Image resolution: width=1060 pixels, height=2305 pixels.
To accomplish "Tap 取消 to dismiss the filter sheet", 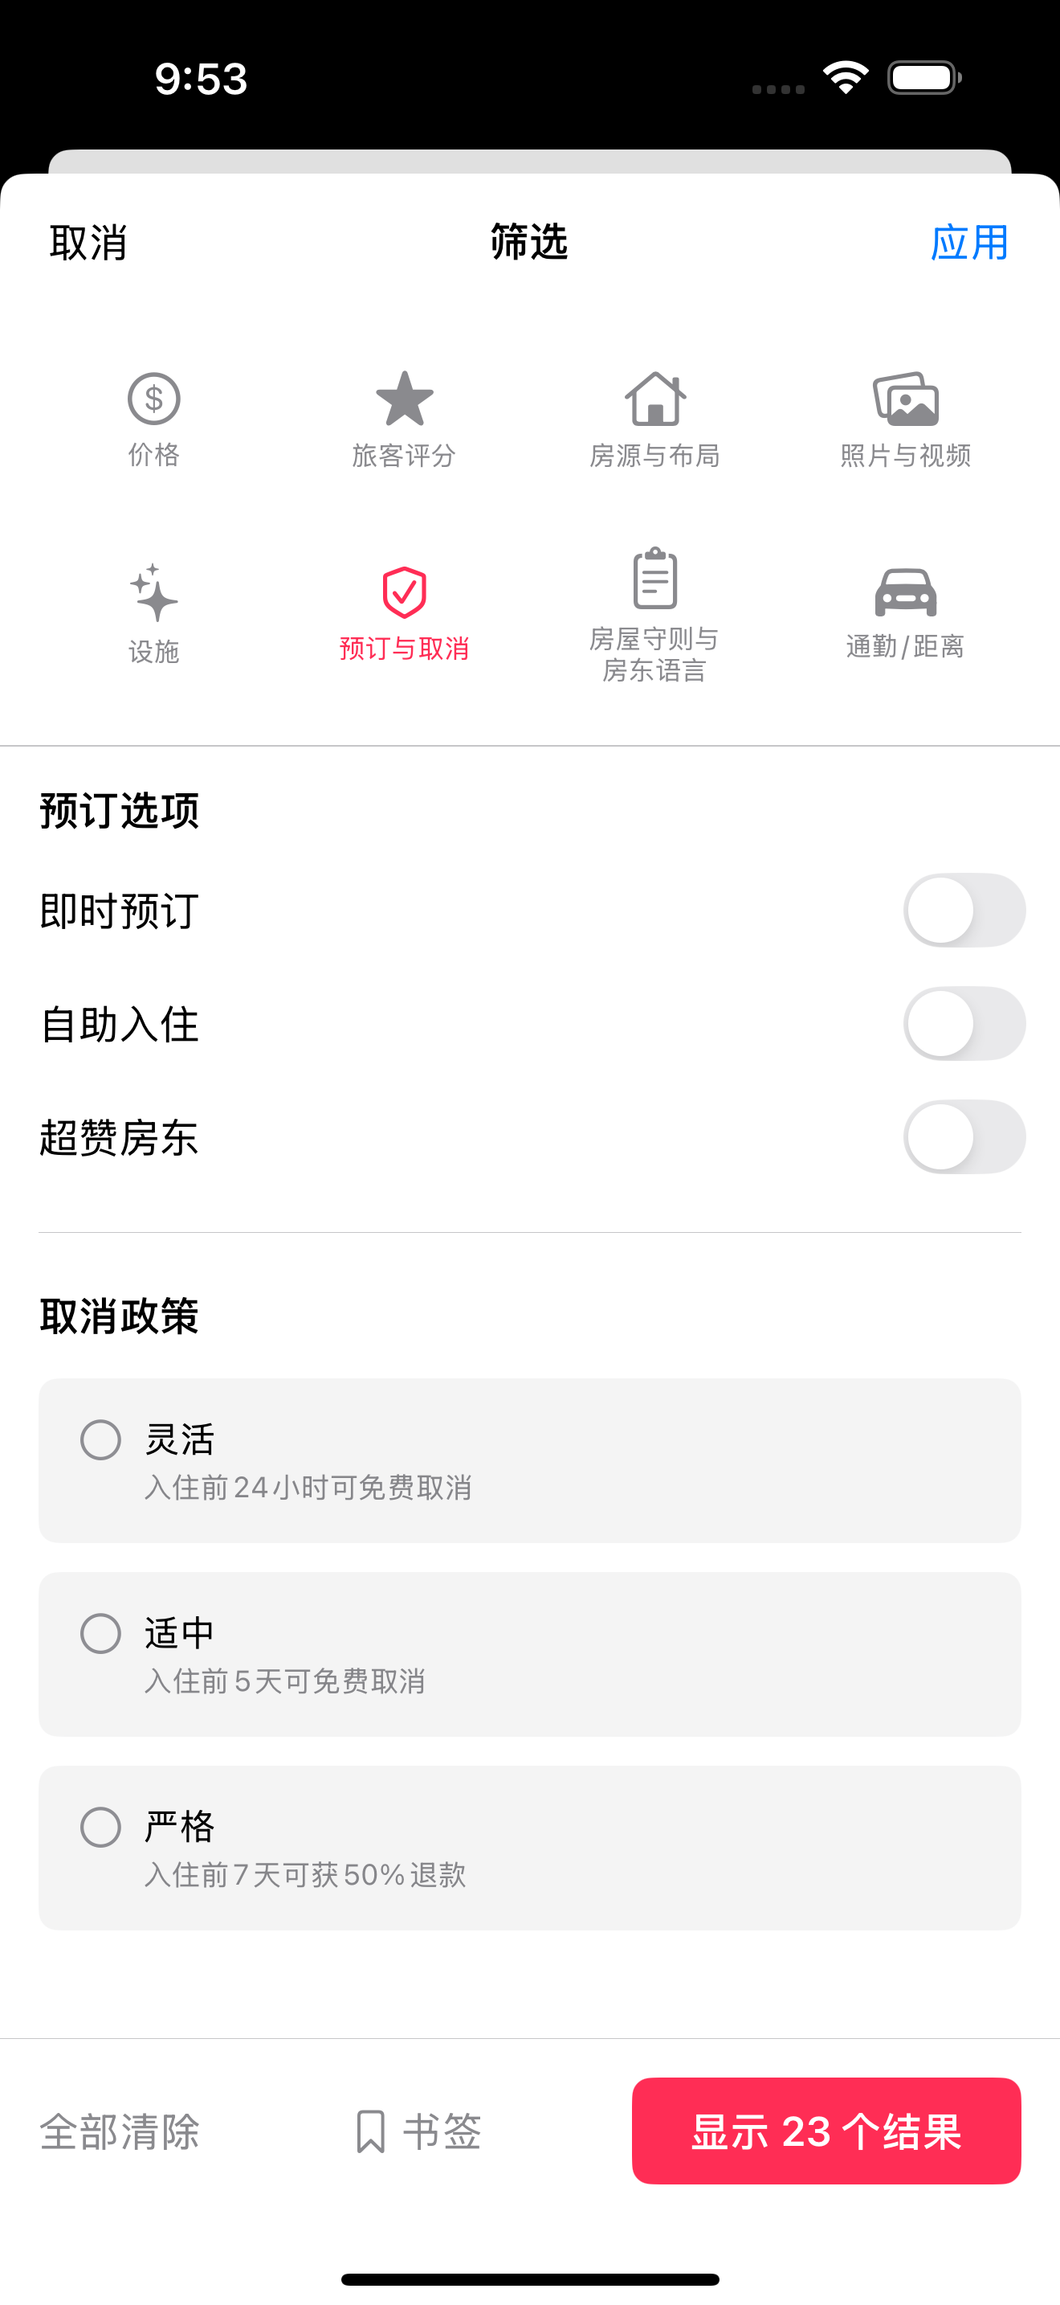I will coord(88,243).
